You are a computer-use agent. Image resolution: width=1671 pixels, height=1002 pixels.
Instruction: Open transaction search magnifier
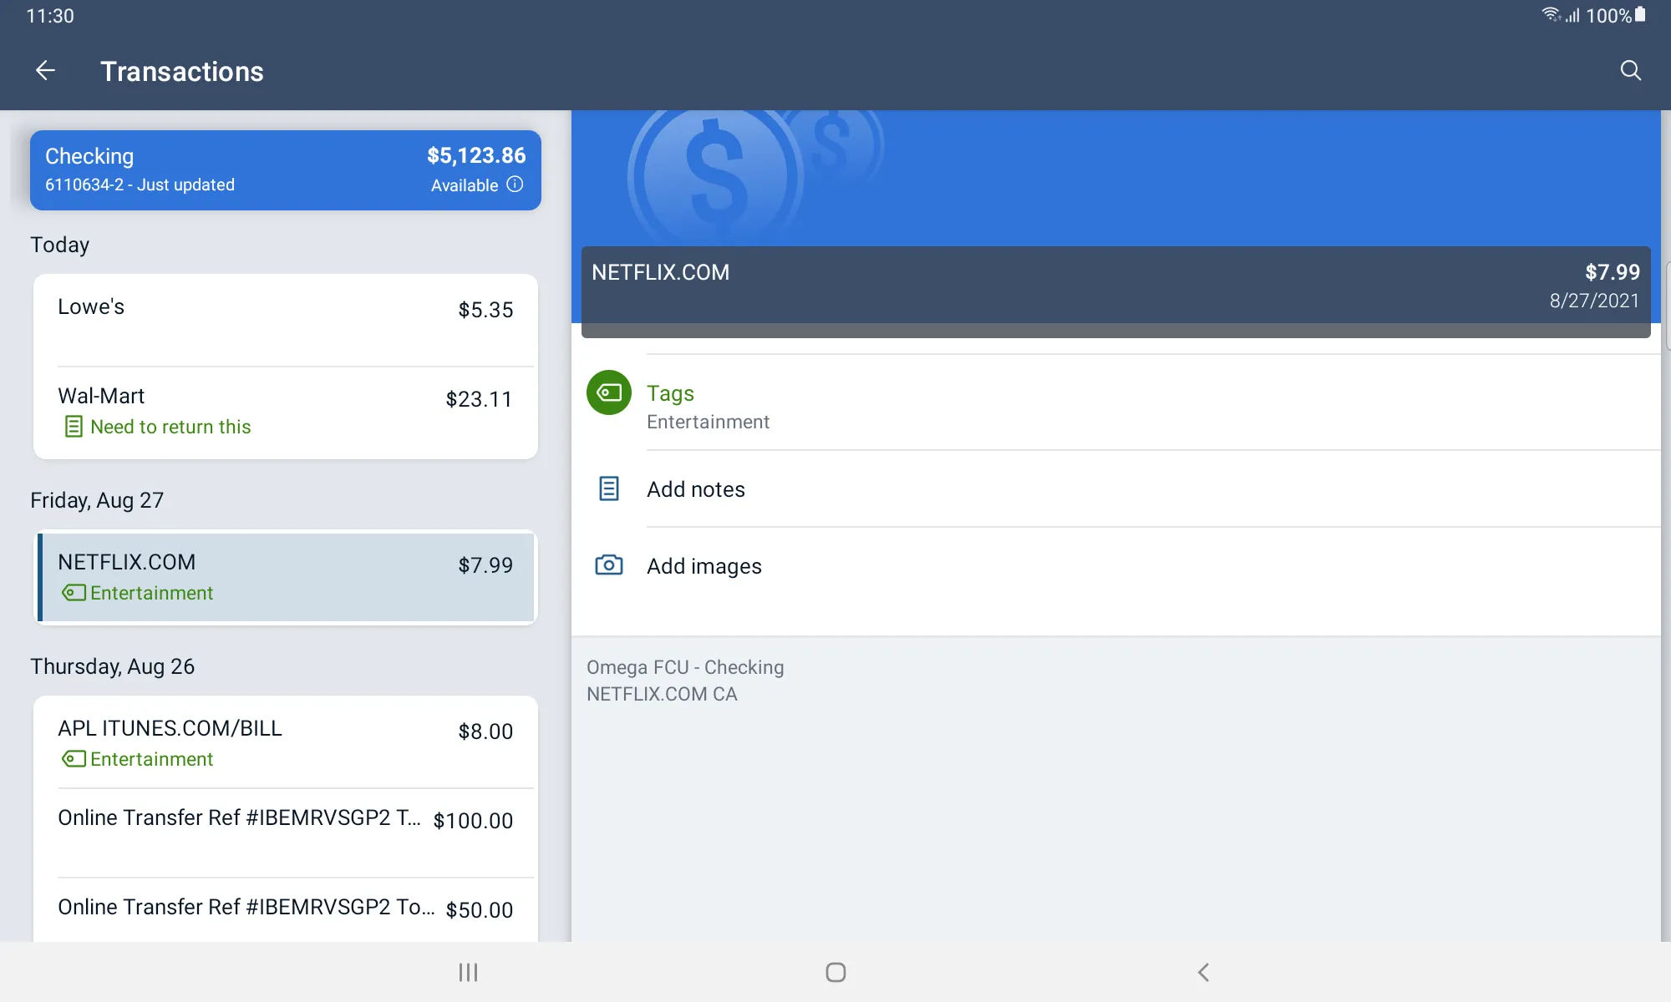coord(1630,71)
